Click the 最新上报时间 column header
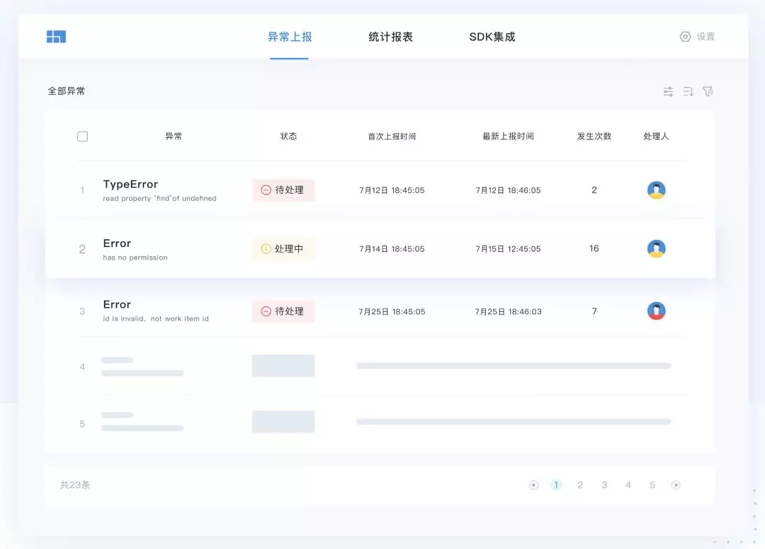This screenshot has width=765, height=549. pos(508,137)
